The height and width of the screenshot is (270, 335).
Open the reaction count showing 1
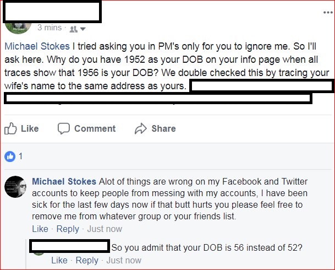[x=21, y=156]
